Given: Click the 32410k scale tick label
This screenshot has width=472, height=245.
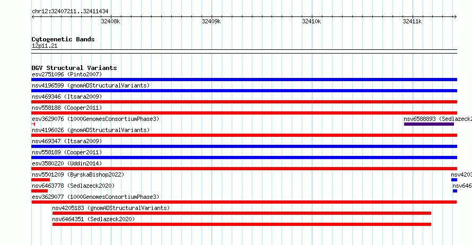Looking at the screenshot, I should 311,21.
